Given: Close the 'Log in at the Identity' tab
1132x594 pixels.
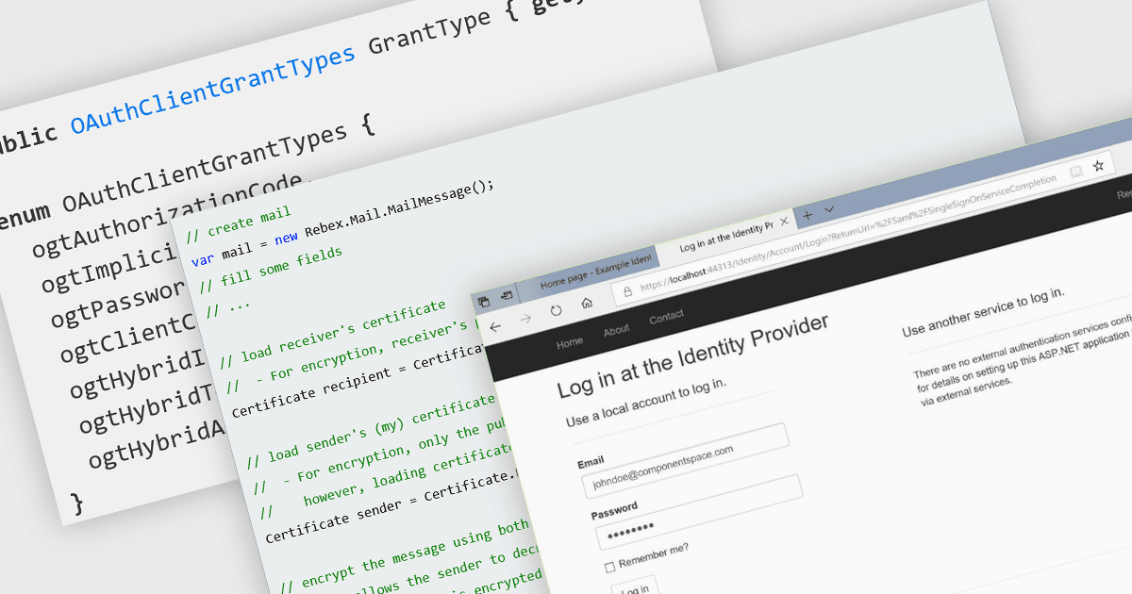Looking at the screenshot, I should (783, 222).
